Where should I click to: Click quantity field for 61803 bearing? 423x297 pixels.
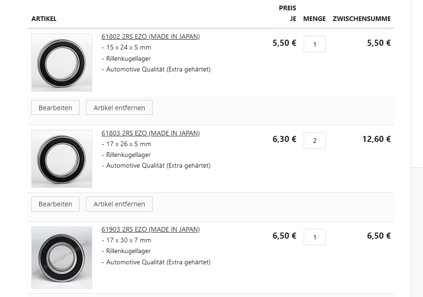[x=314, y=141]
